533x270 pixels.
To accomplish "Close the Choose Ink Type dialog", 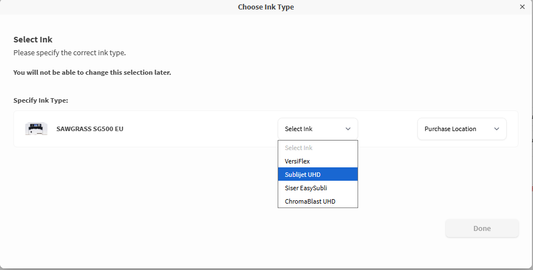I will 522,7.
